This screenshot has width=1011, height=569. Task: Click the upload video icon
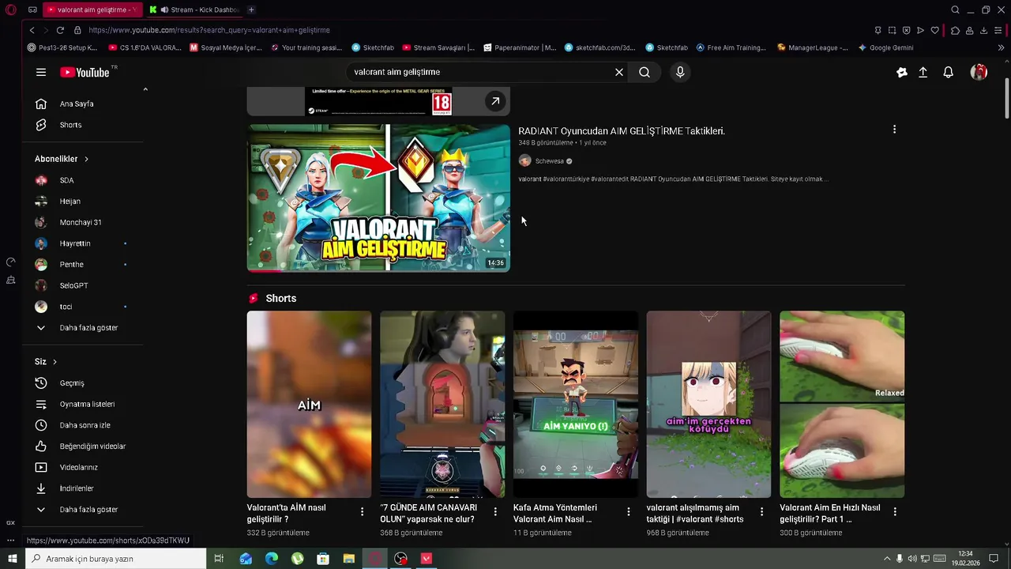point(923,72)
